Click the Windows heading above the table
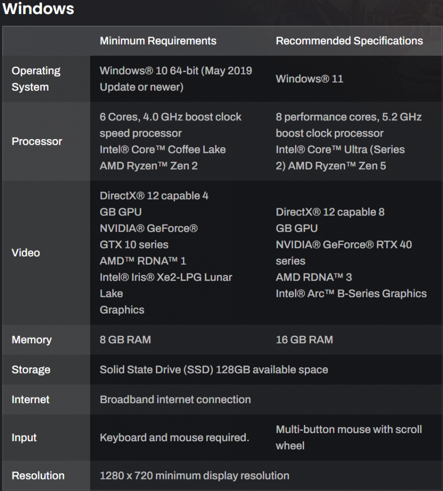443x491 pixels. pos(38,9)
